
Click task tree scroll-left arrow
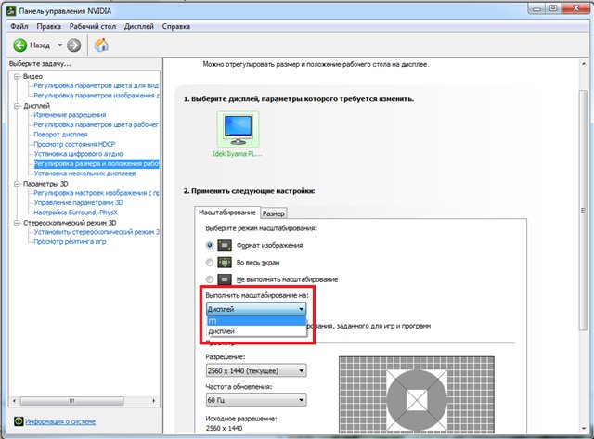(15, 401)
